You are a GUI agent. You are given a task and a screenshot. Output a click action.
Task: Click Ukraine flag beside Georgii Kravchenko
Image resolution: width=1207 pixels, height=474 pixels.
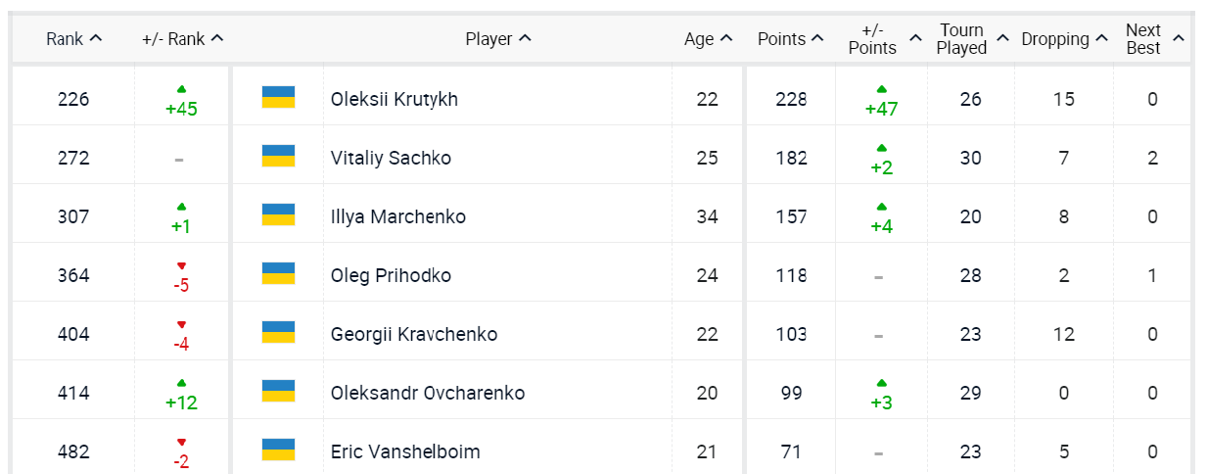pos(278,332)
